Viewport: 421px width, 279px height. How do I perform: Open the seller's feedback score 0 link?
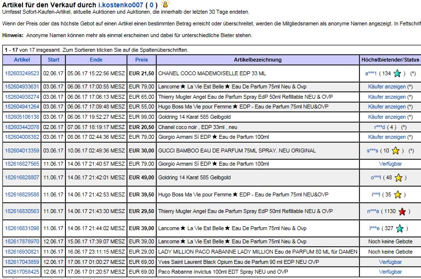(151, 5)
